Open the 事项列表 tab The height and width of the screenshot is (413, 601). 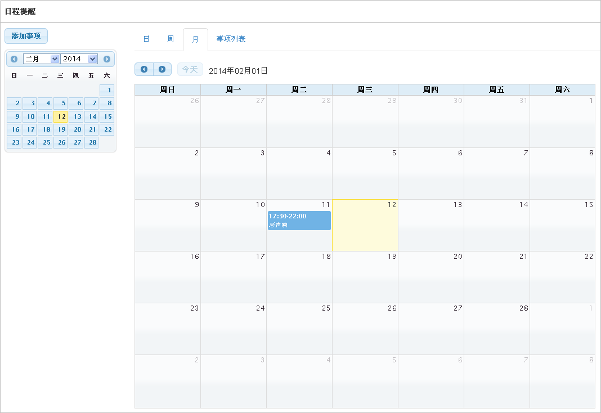click(x=231, y=39)
